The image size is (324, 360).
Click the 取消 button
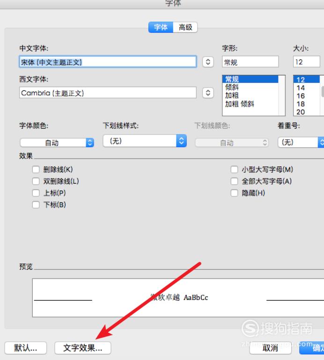(270, 348)
